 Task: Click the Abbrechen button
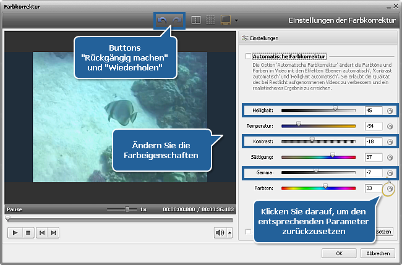point(377,253)
